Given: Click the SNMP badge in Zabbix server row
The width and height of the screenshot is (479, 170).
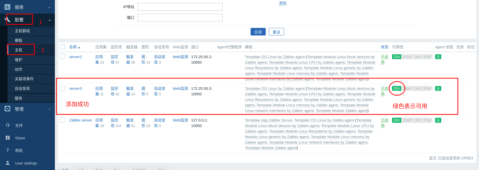Looking at the screenshot, I should (407, 120).
